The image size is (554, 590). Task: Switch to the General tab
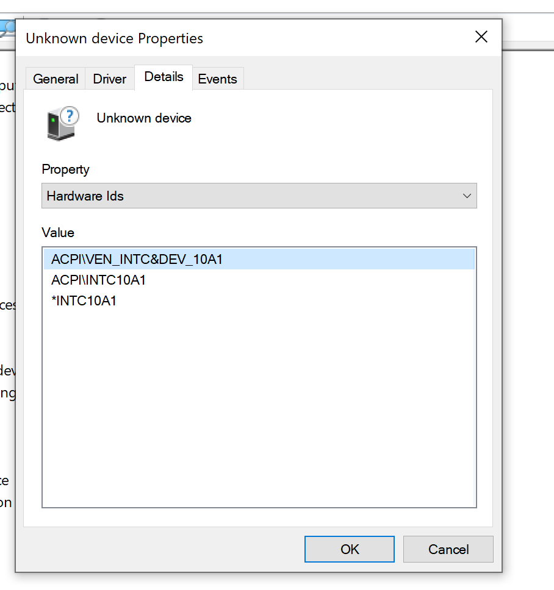[x=56, y=79]
